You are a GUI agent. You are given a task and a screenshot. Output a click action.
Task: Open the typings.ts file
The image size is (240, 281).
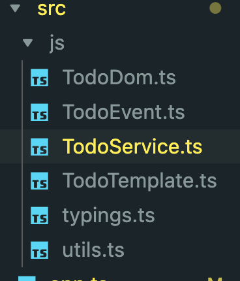108,216
